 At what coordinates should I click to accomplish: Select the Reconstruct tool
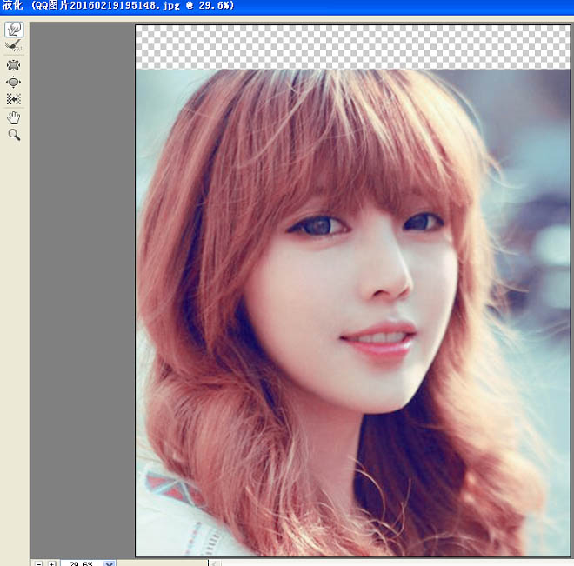(14, 45)
